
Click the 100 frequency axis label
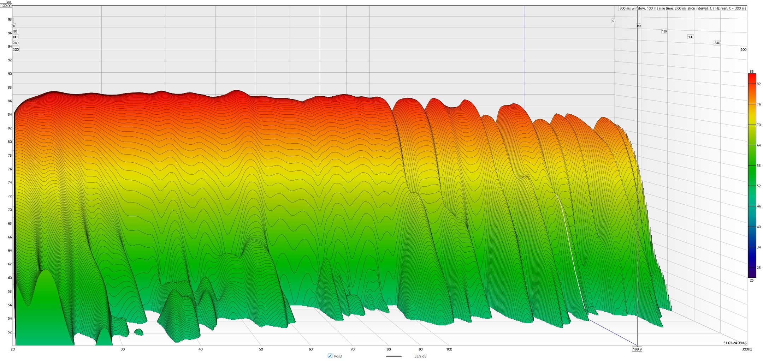tap(449, 349)
